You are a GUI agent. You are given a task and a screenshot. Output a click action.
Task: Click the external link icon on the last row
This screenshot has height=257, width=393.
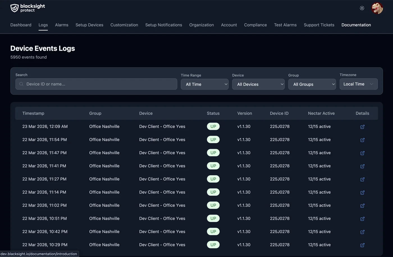point(362,245)
